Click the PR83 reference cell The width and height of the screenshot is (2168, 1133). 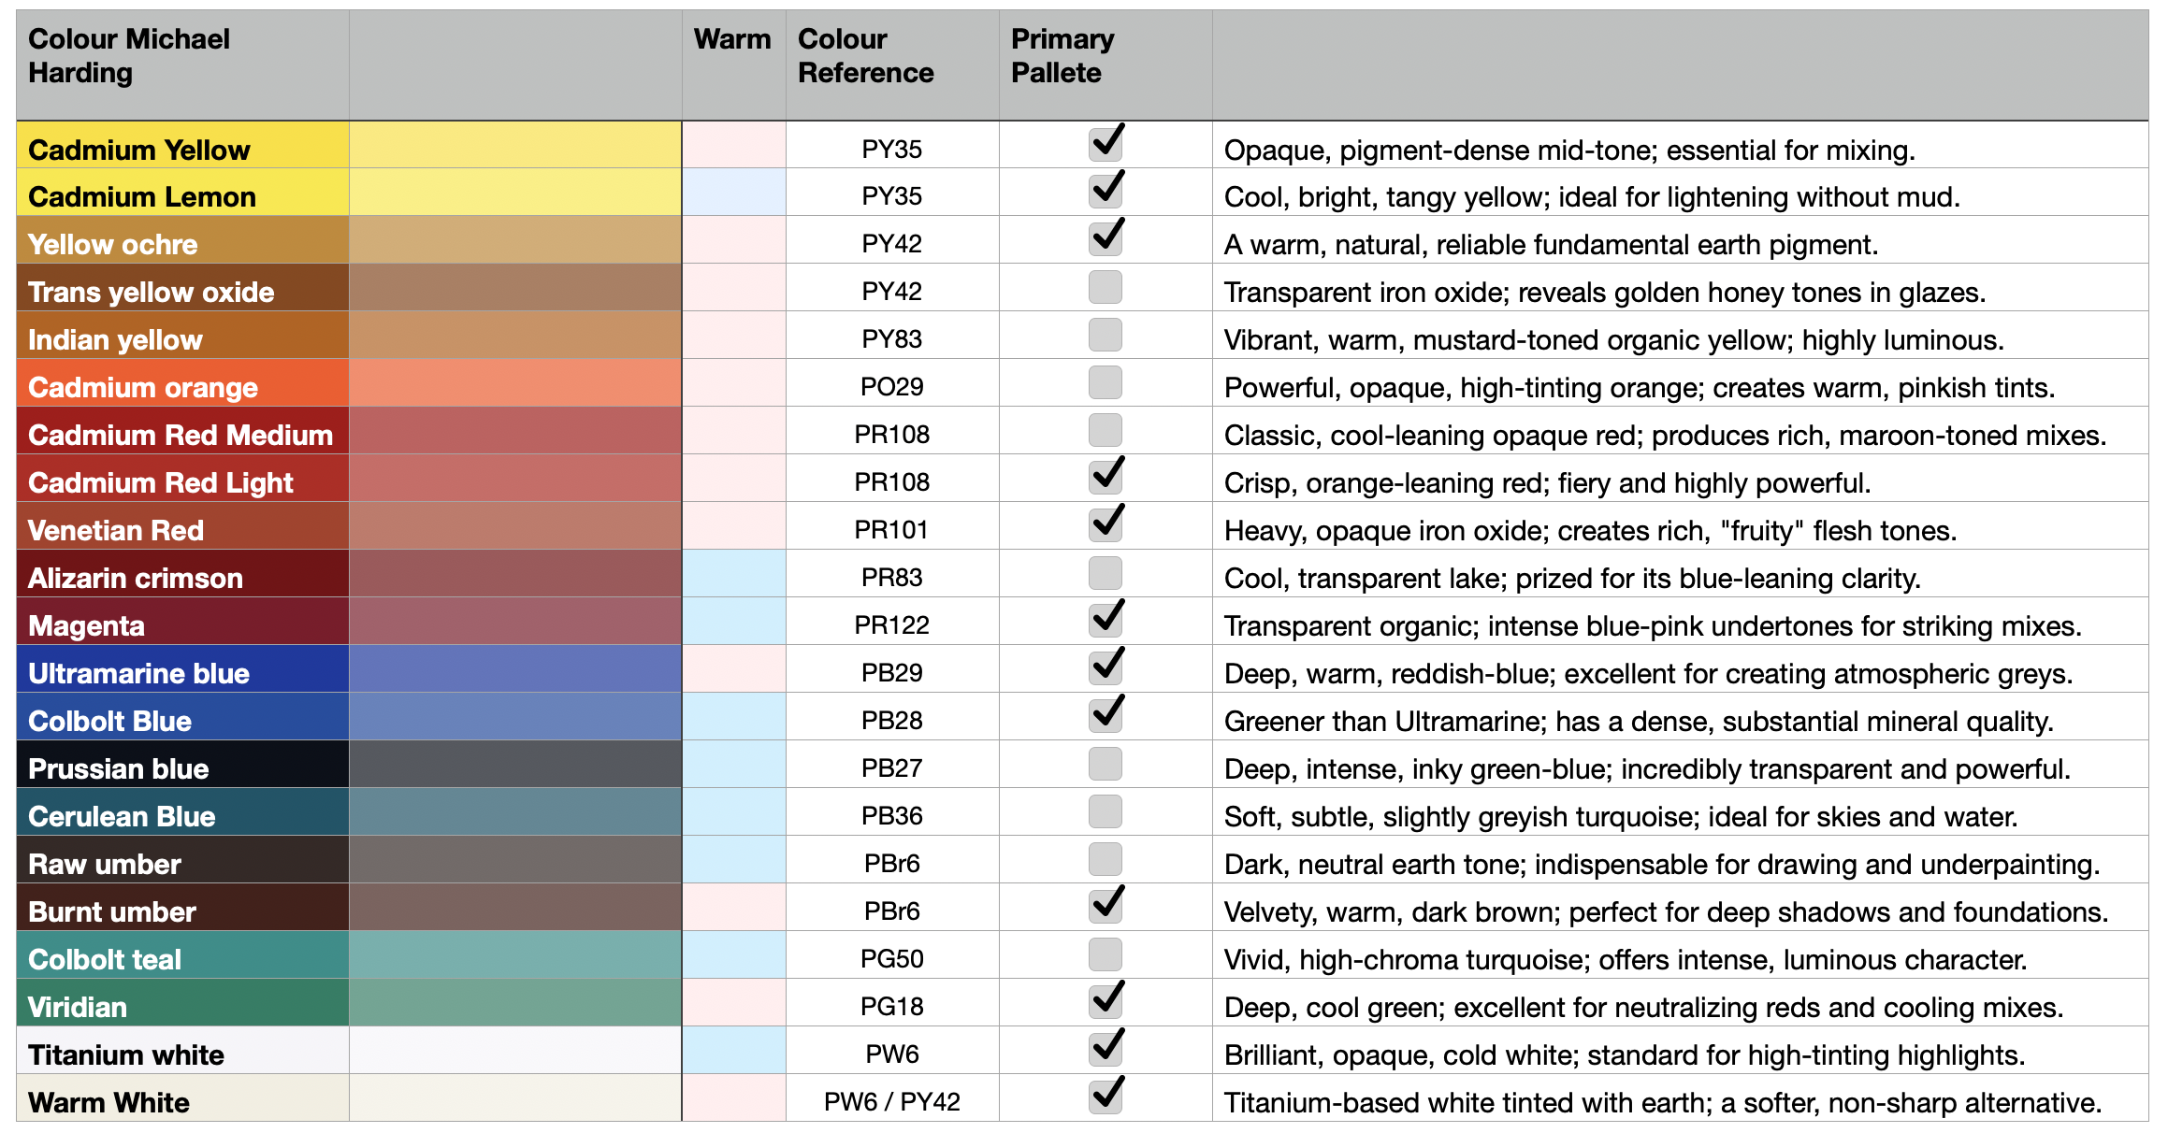point(892,573)
